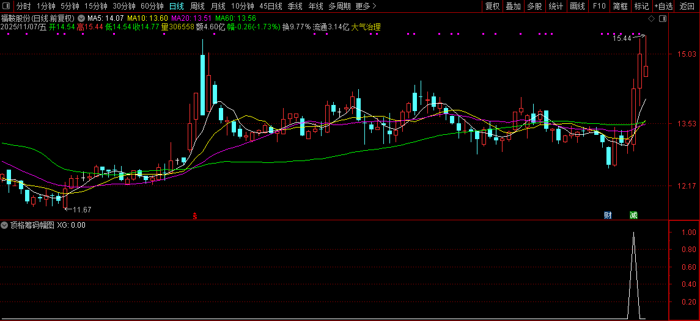Viewport: 700px width, 321px height.
Task: Open the 多周期 multi-period view
Action: click(x=339, y=6)
